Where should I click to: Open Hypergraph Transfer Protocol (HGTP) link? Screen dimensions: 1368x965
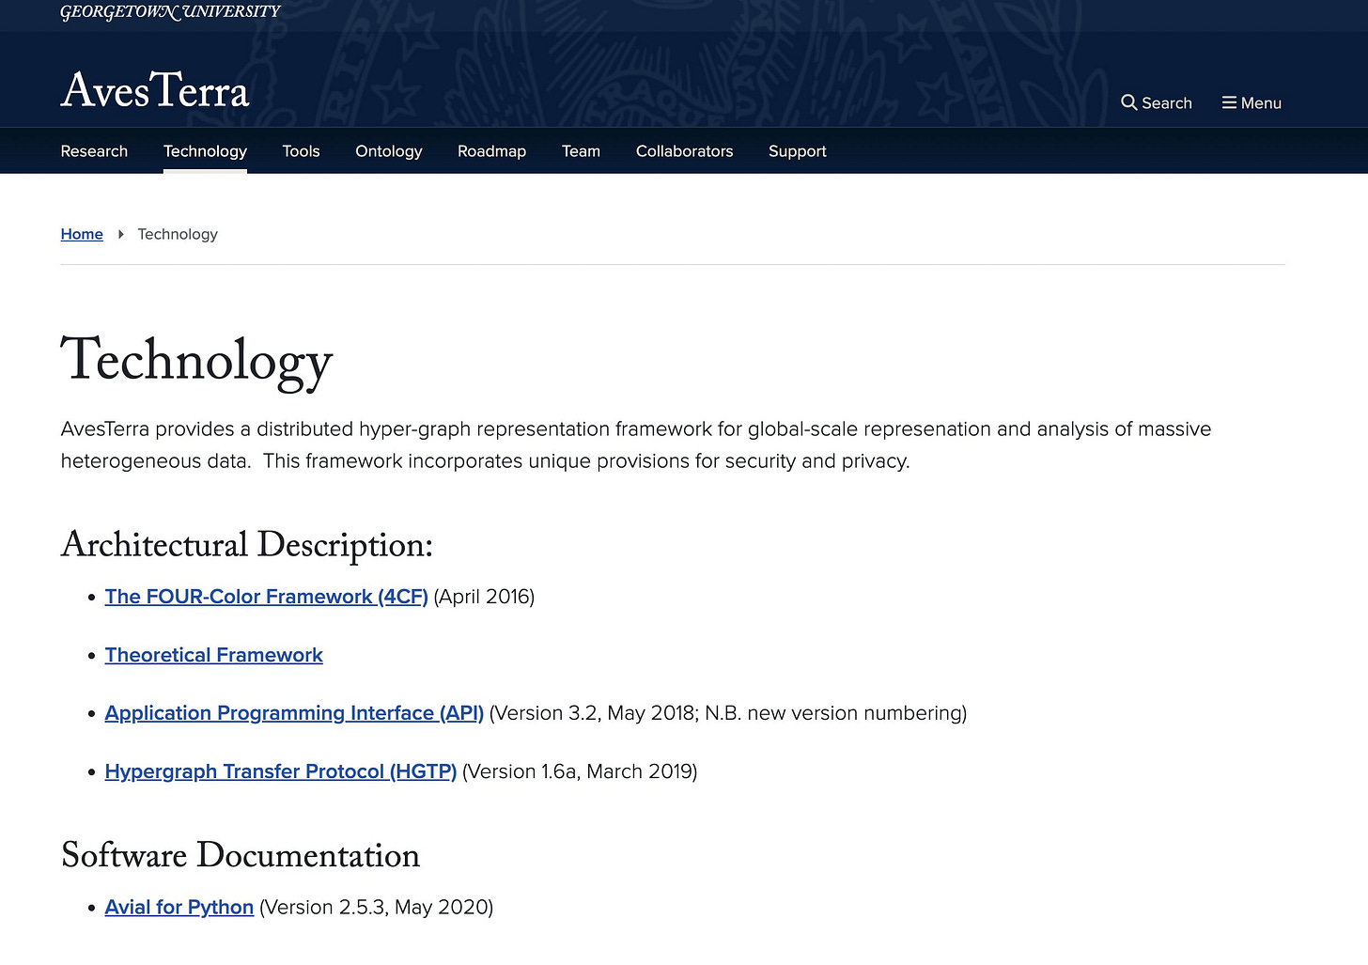(x=280, y=771)
